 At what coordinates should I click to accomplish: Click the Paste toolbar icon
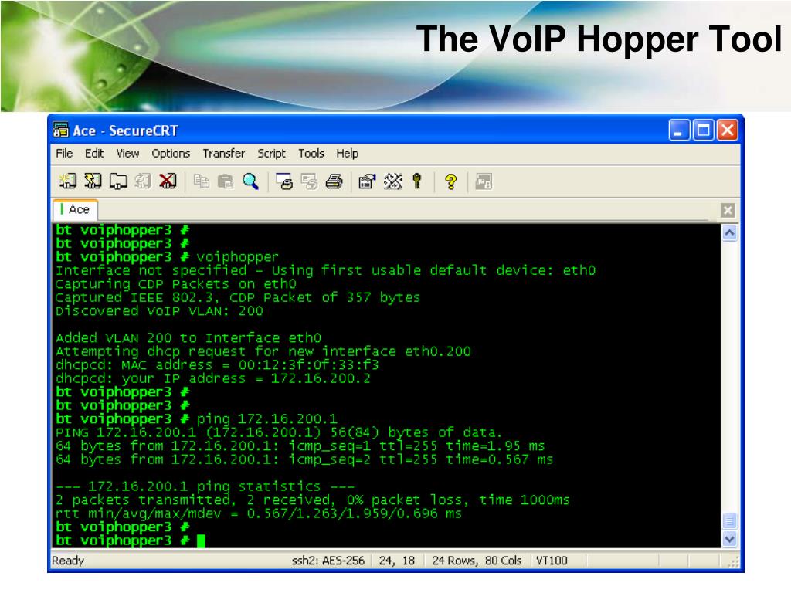click(226, 181)
